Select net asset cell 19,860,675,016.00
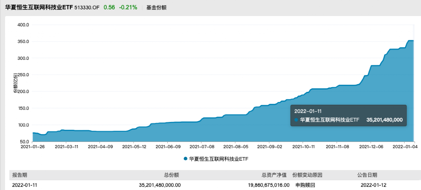The height and width of the screenshot is (190, 421). [269, 185]
